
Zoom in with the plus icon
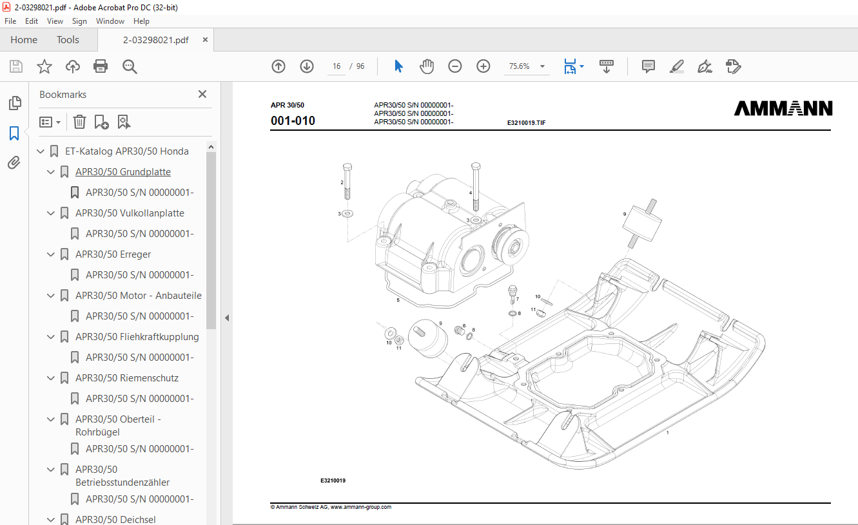(483, 66)
